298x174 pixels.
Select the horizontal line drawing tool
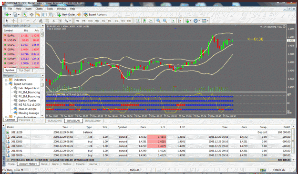coord(28,21)
